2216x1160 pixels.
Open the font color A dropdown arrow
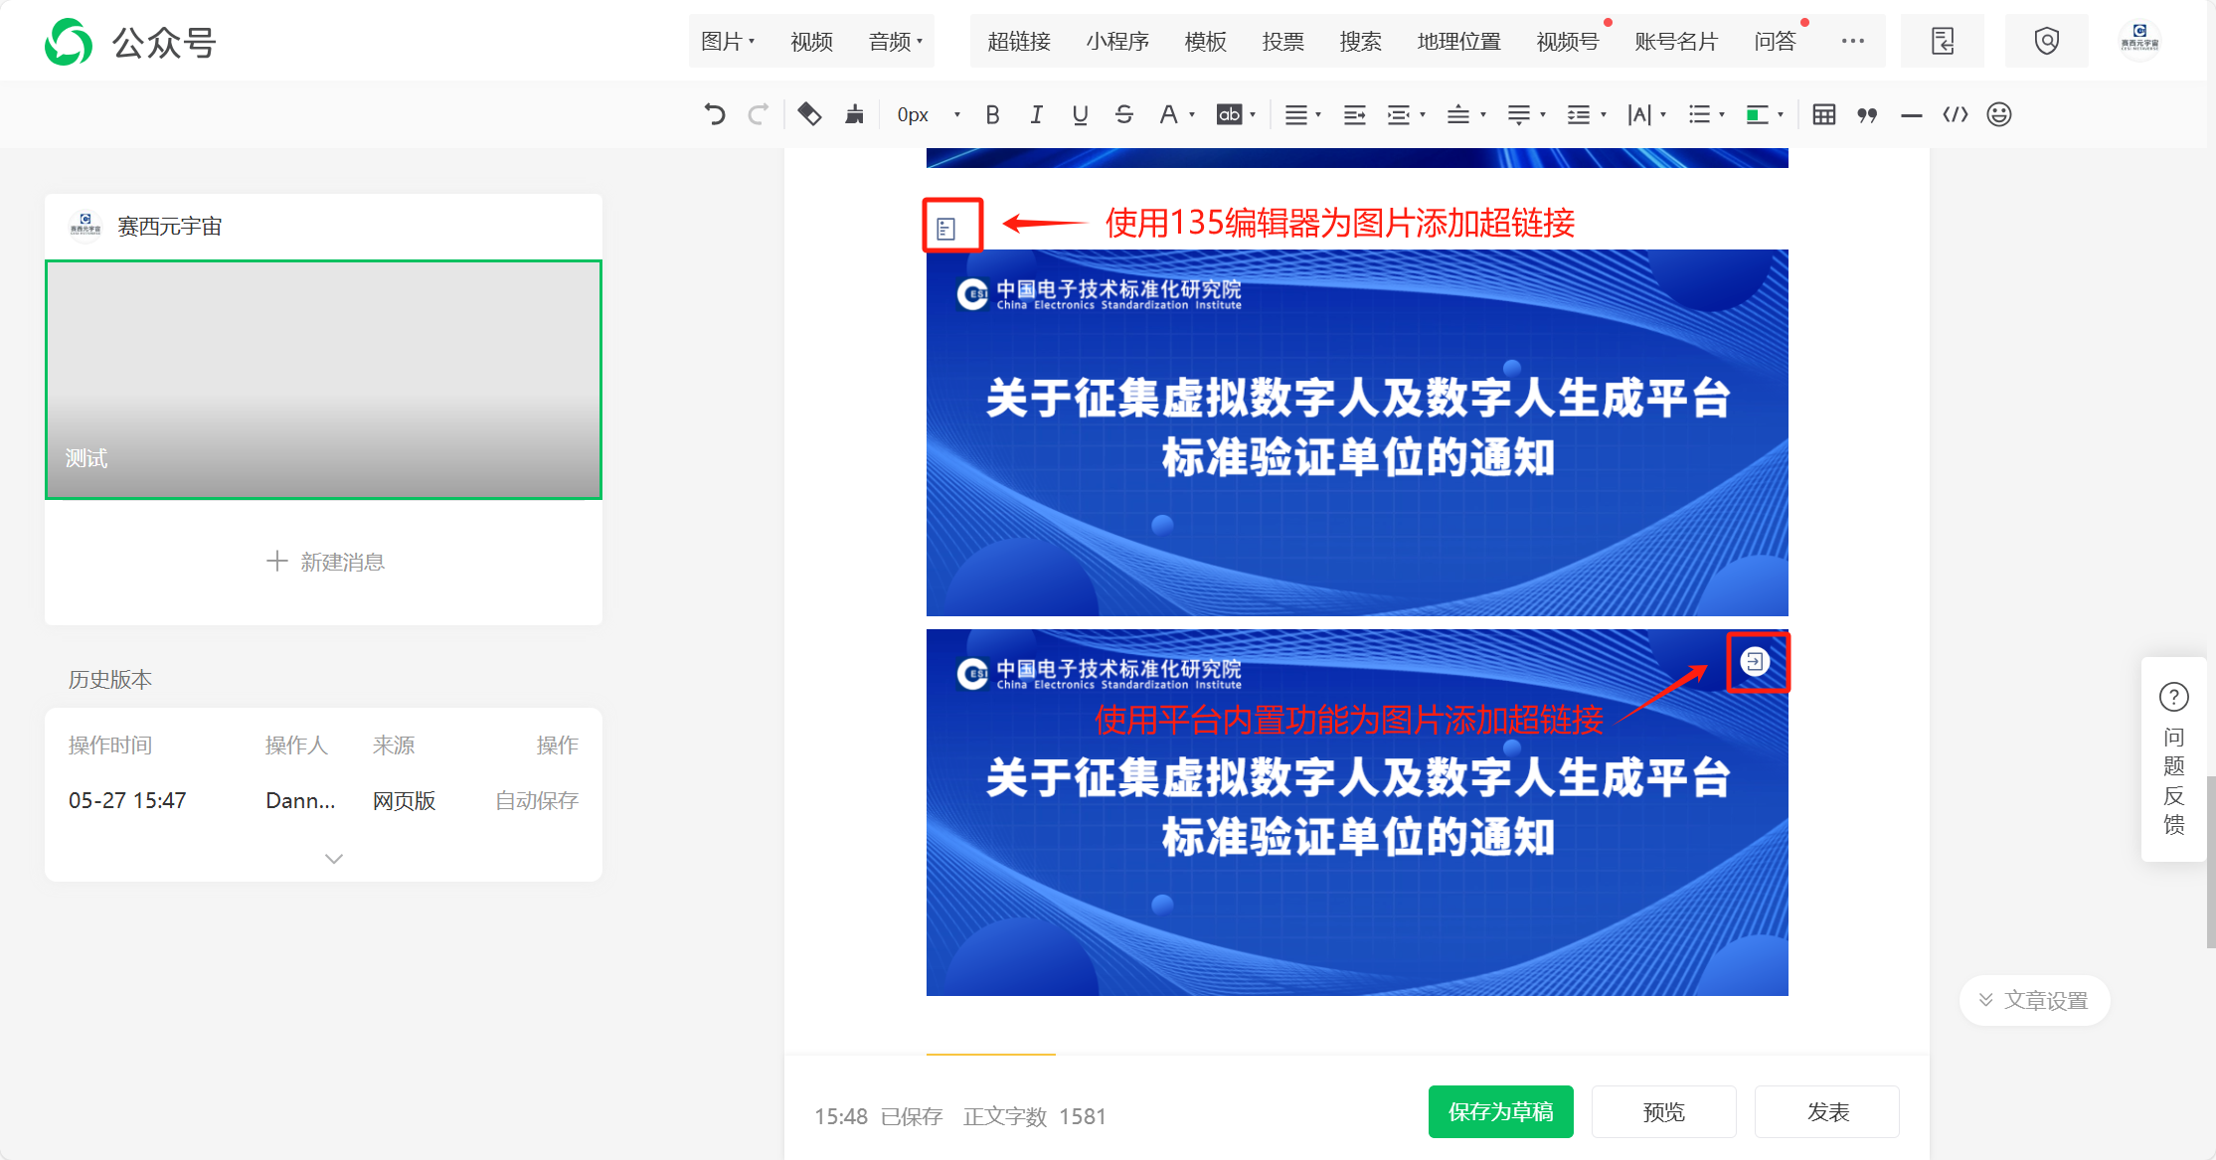coord(1192,114)
